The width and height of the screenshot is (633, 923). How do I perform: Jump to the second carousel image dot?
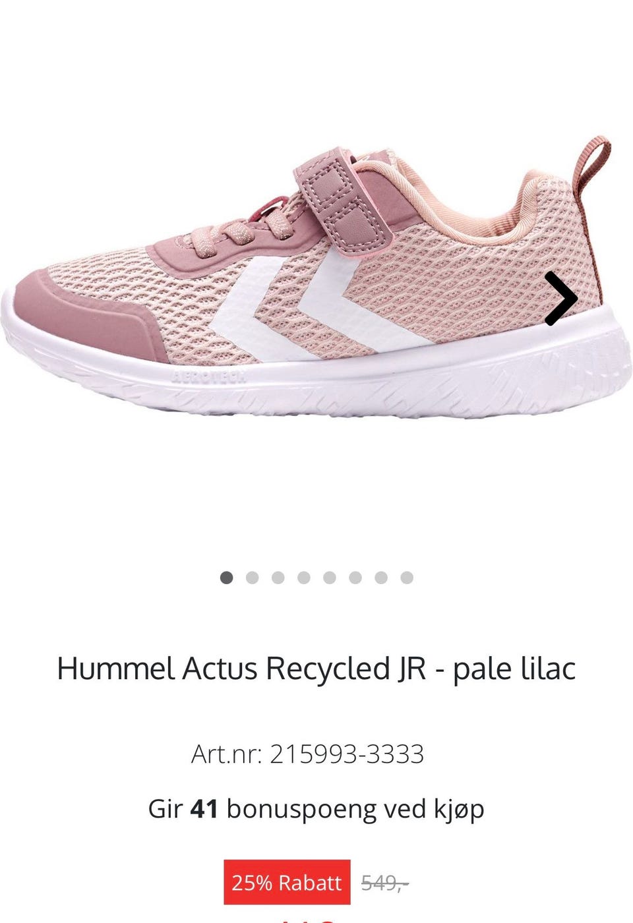252,578
